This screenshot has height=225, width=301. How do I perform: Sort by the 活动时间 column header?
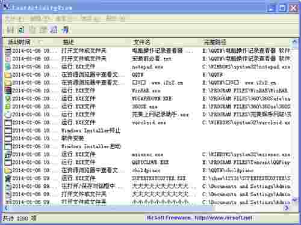pos(19,42)
